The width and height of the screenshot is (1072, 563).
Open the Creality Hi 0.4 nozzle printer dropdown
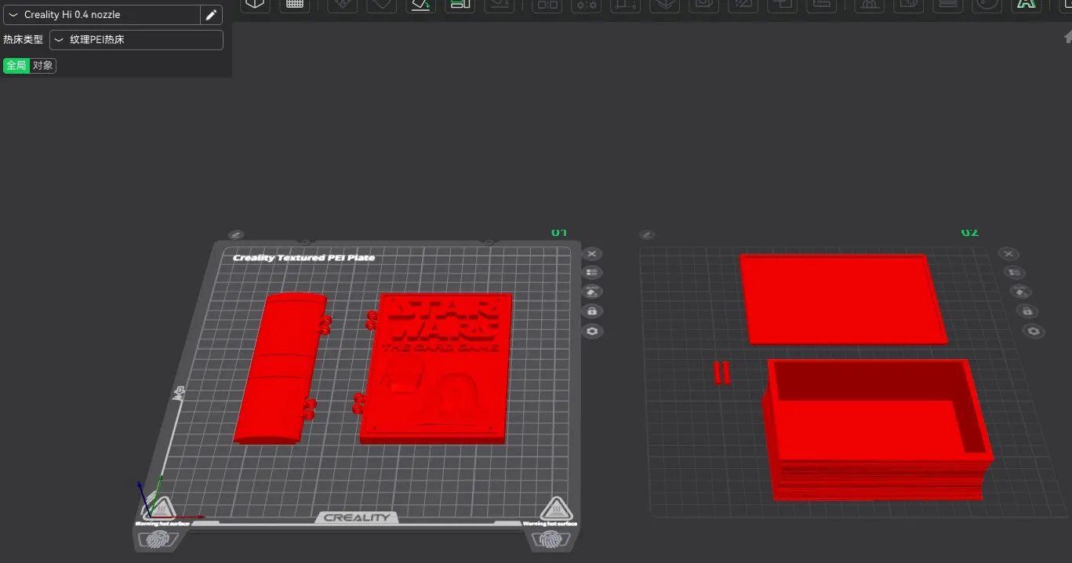pyautogui.click(x=102, y=15)
